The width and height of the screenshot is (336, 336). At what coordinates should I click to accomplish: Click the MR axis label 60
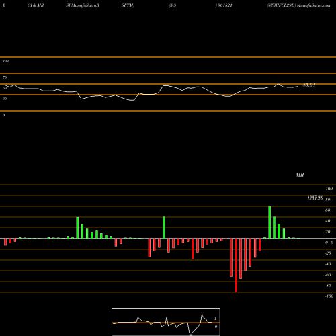[x=328, y=210]
